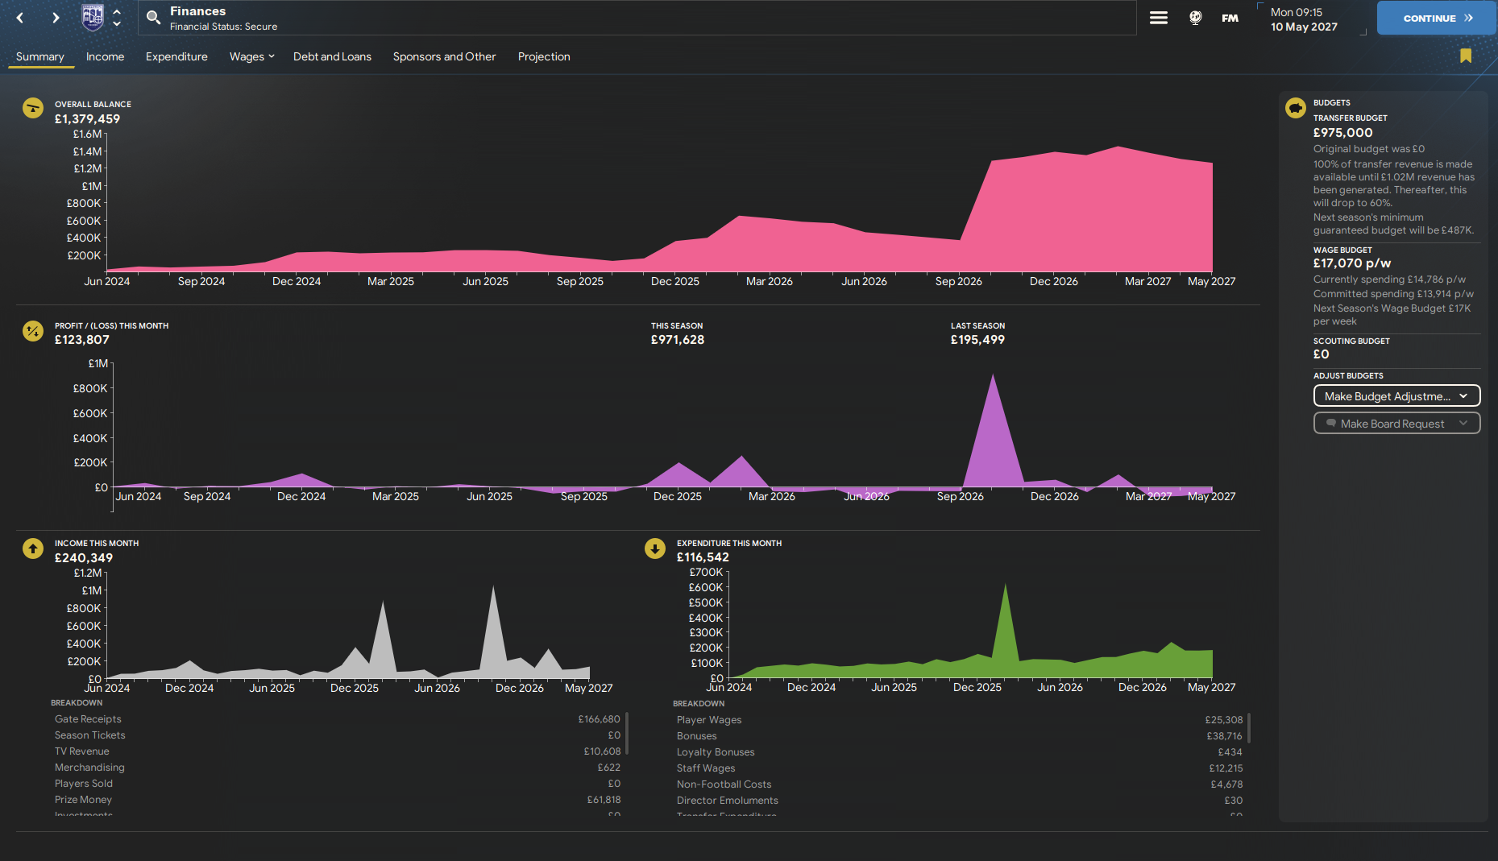Click the pink overall balance chart
The image size is (1498, 861).
click(659, 209)
